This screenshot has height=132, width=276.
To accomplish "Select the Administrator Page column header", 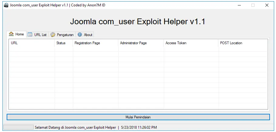I will (141, 43).
